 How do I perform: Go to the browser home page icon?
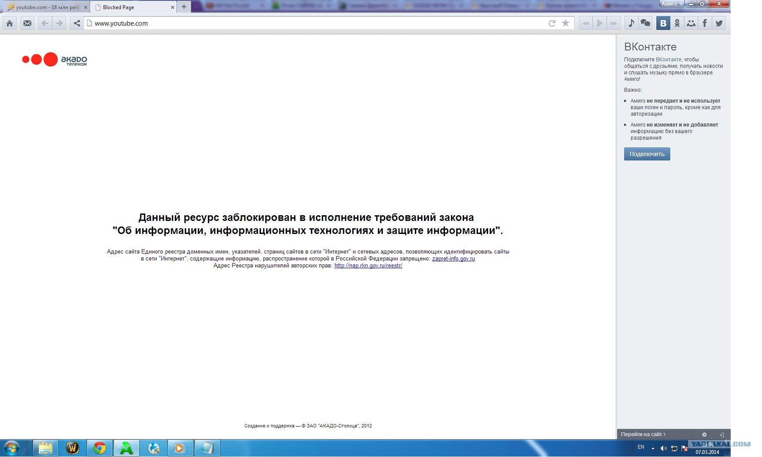click(10, 23)
